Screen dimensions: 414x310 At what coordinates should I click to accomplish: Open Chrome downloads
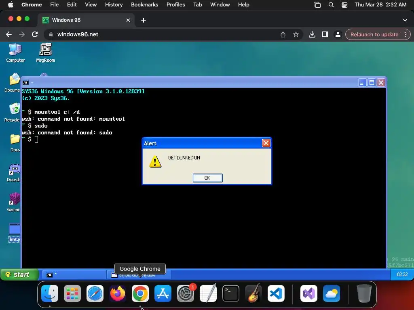tap(312, 34)
